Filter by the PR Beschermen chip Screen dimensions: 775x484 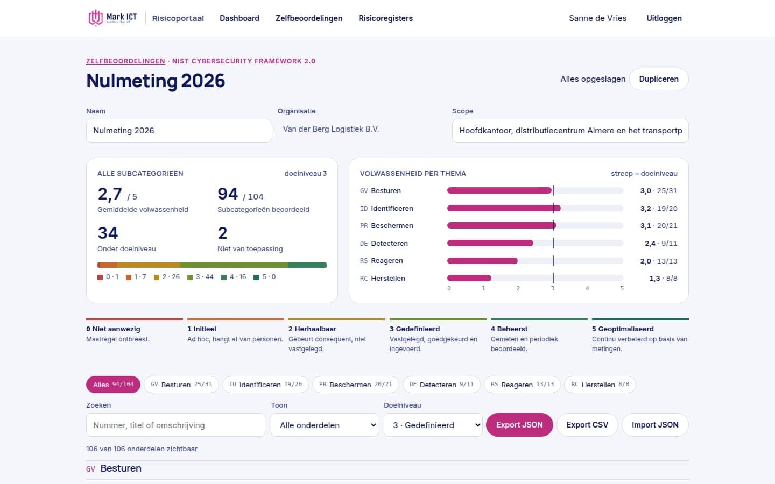356,385
